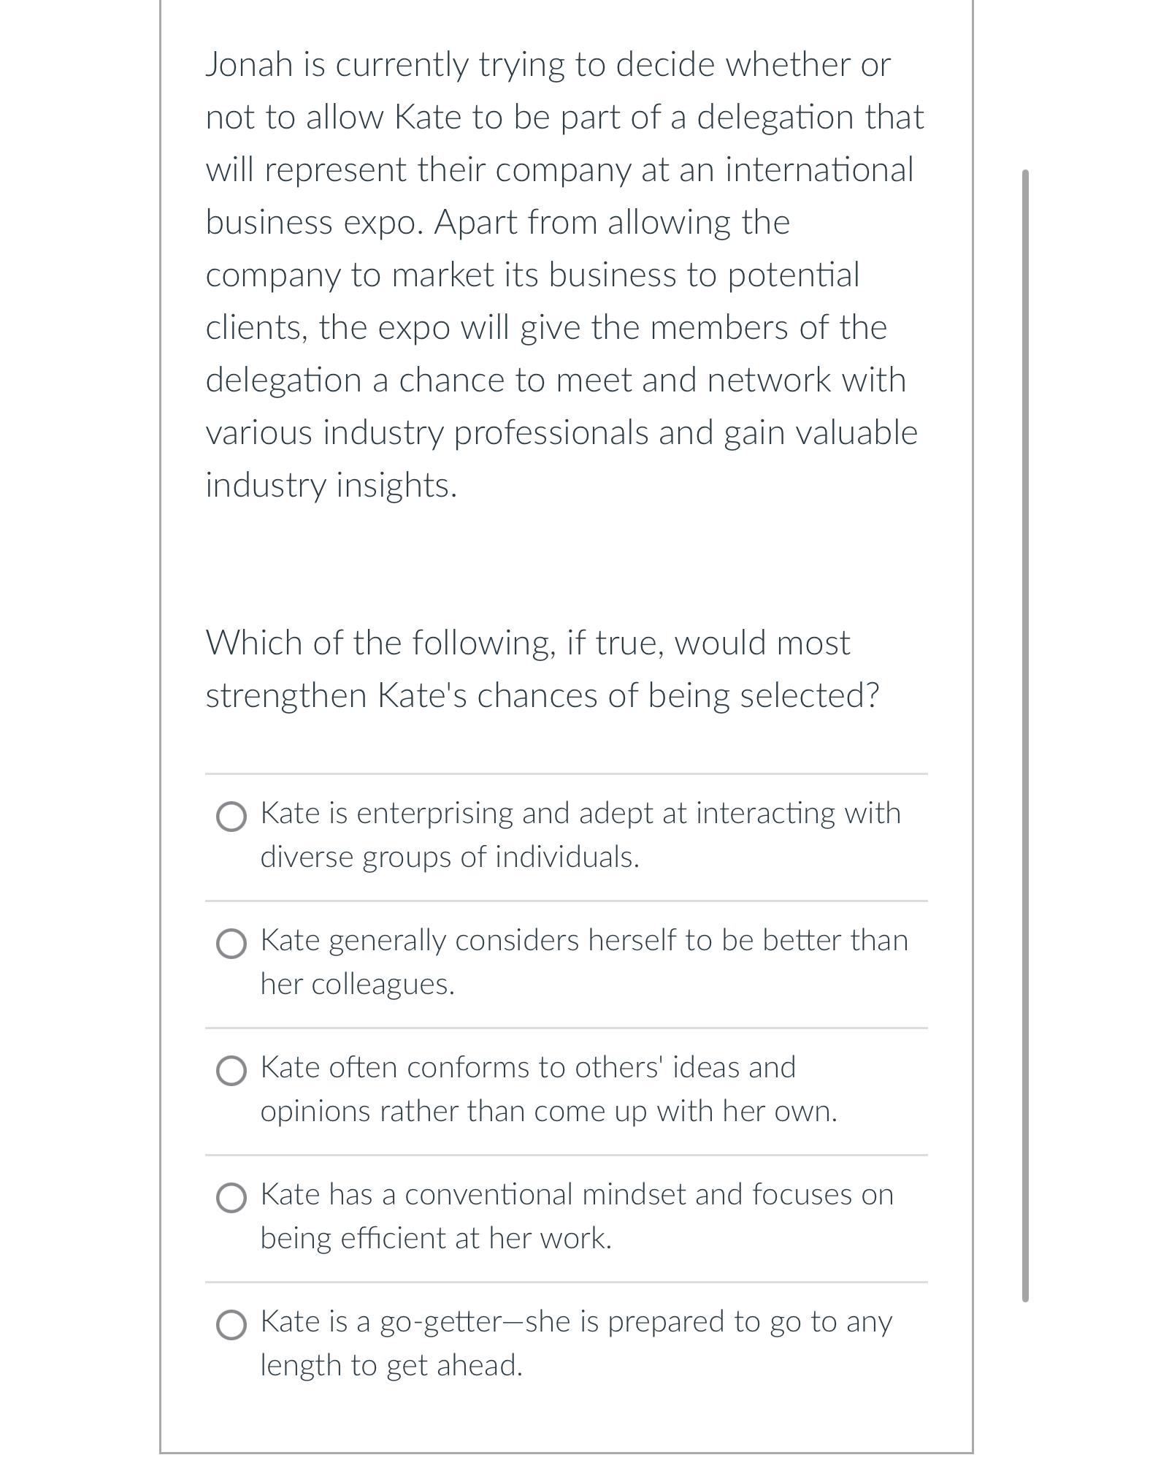The image size is (1150, 1463).
Task: Click 'being efficient at her work.' answer line
Action: point(435,1238)
